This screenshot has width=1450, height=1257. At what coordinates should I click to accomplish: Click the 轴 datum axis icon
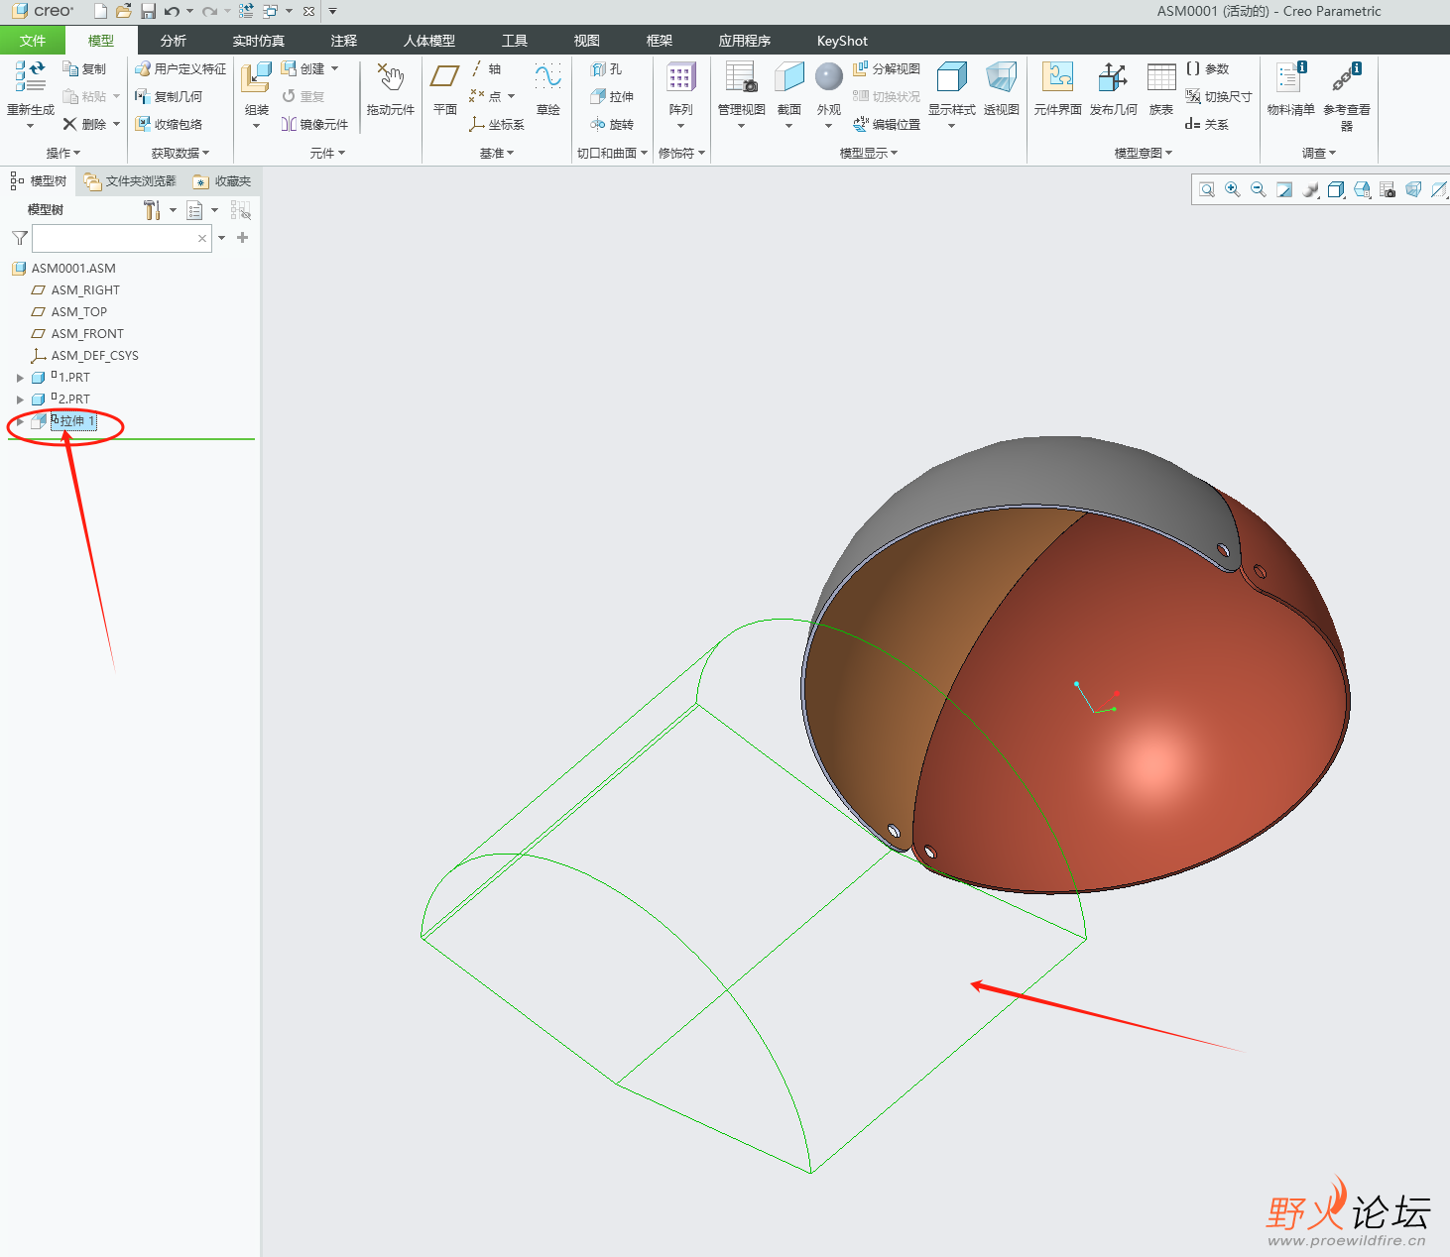coord(477,68)
